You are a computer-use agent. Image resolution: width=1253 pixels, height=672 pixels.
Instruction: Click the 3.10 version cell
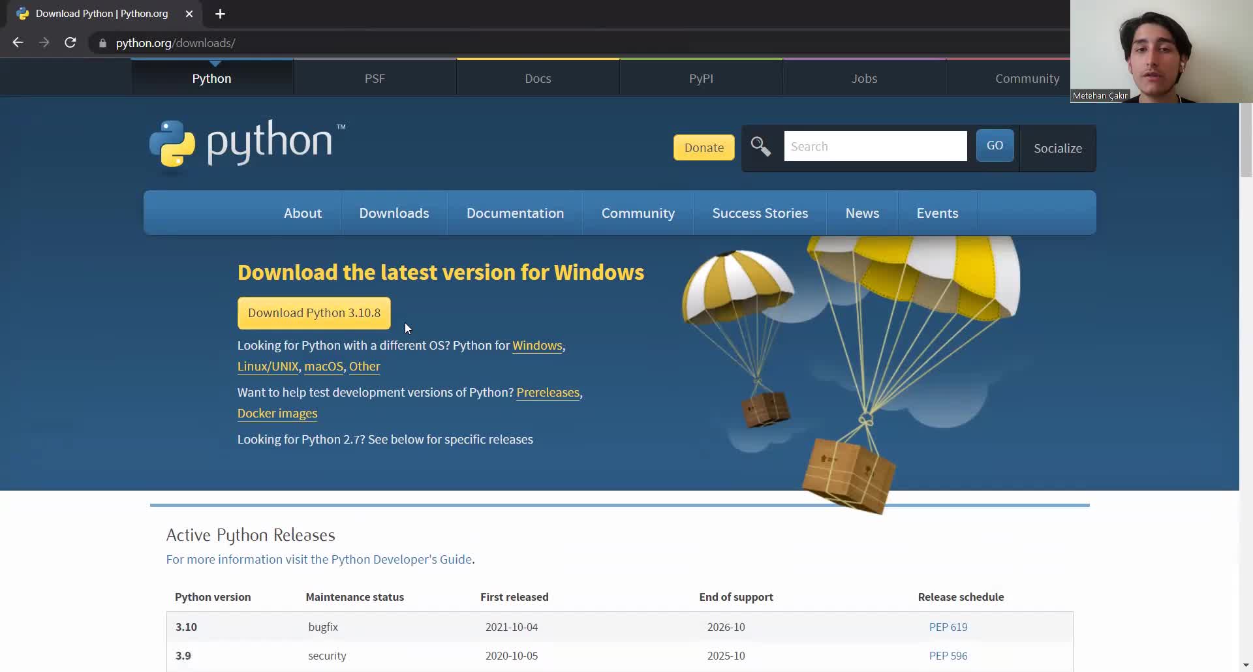[186, 627]
